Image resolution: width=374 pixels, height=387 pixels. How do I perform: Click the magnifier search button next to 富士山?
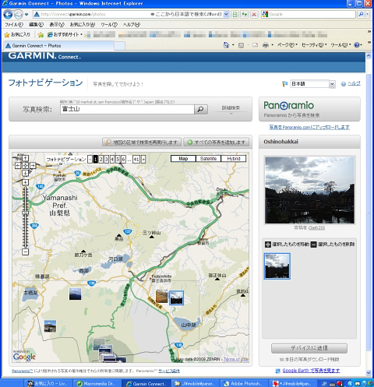(201, 109)
